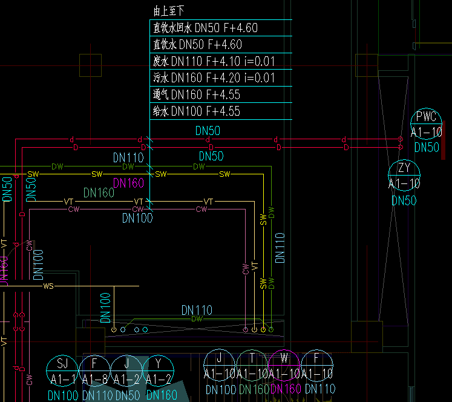Select the 由上至下 header text
Image resolution: width=452 pixels, height=402 pixels.
coord(169,11)
